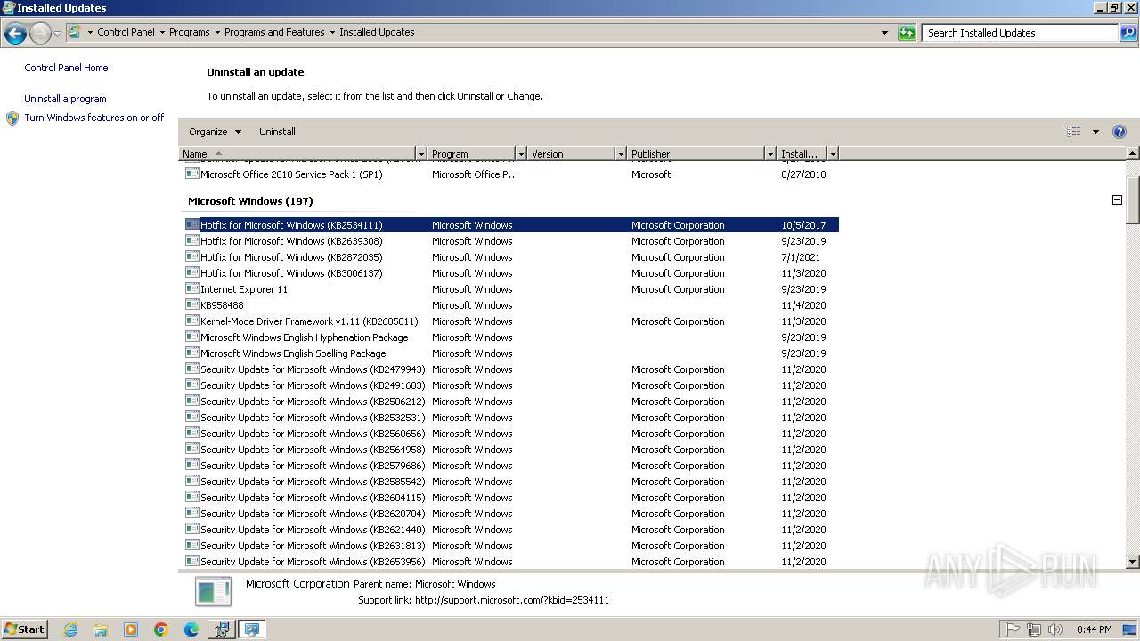Image resolution: width=1140 pixels, height=641 pixels.
Task: Click the search magnifier icon
Action: [x=1128, y=33]
